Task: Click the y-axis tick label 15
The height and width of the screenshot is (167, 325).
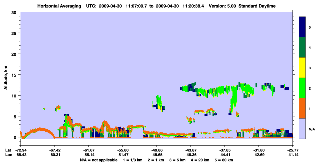Action: 14,75
